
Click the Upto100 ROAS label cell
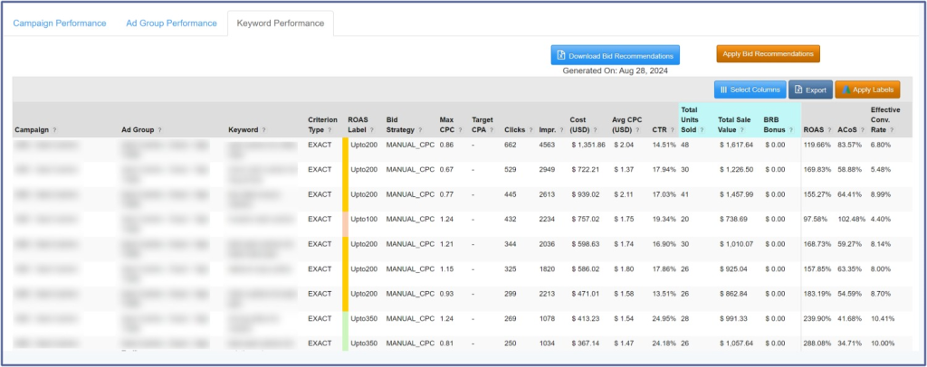[x=364, y=220]
